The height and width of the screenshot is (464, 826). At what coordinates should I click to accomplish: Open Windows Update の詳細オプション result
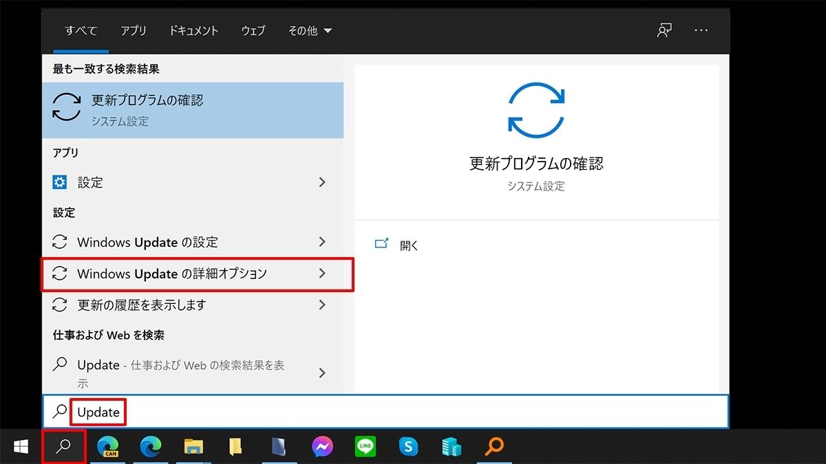pyautogui.click(x=193, y=274)
